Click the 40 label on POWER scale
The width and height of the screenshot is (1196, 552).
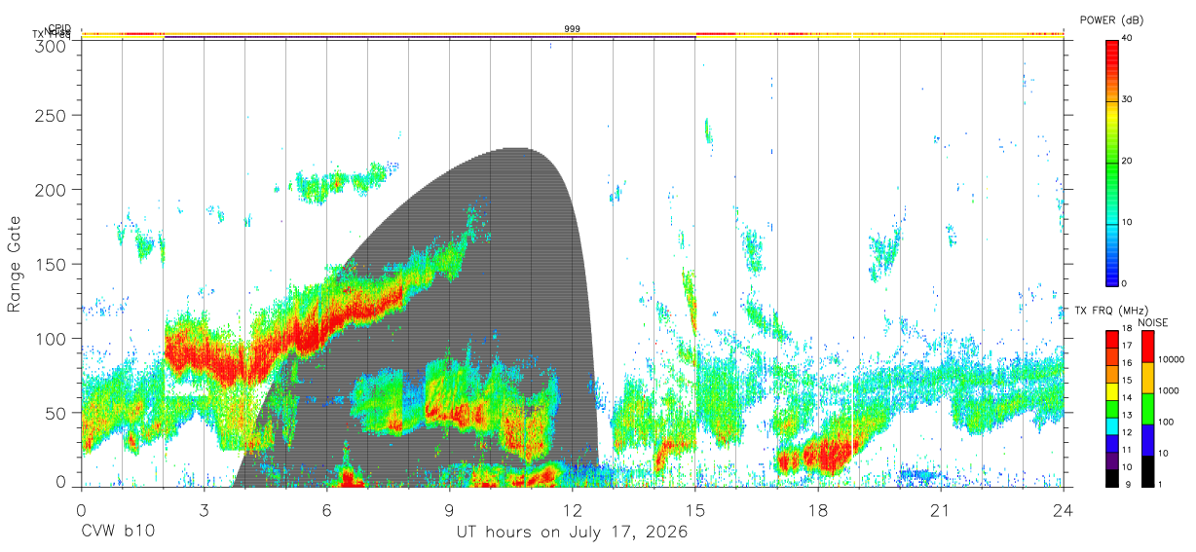1128,38
